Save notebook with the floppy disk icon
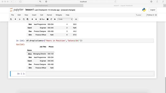Viewport: 166px width, 93px height. [11, 19]
